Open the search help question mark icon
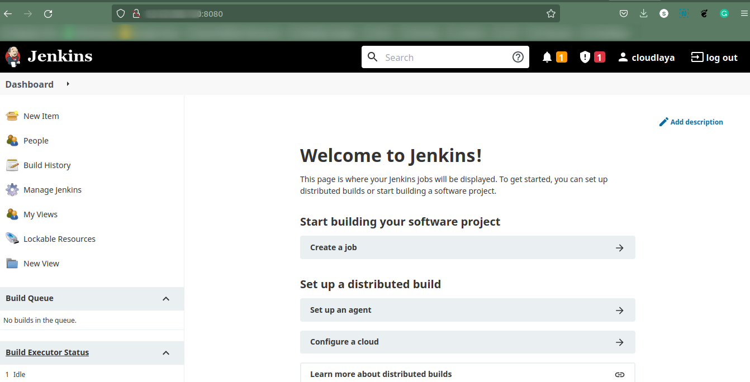This screenshot has height=382, width=750. 518,57
